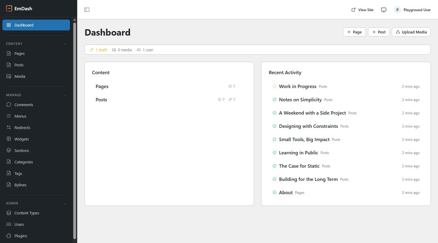Viewport: 438px width, 243px height.
Task: Click the Plugins plug icon
Action: pos(9,236)
